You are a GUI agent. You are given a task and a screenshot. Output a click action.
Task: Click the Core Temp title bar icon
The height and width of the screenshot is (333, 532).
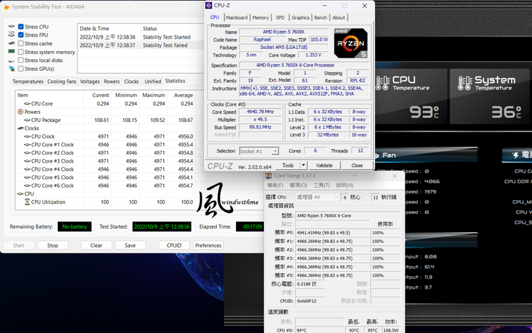click(x=269, y=176)
